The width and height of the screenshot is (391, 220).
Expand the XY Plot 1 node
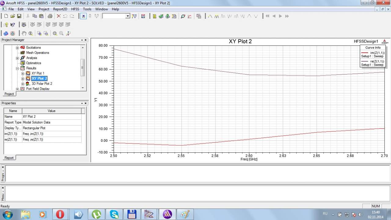[x=23, y=73]
